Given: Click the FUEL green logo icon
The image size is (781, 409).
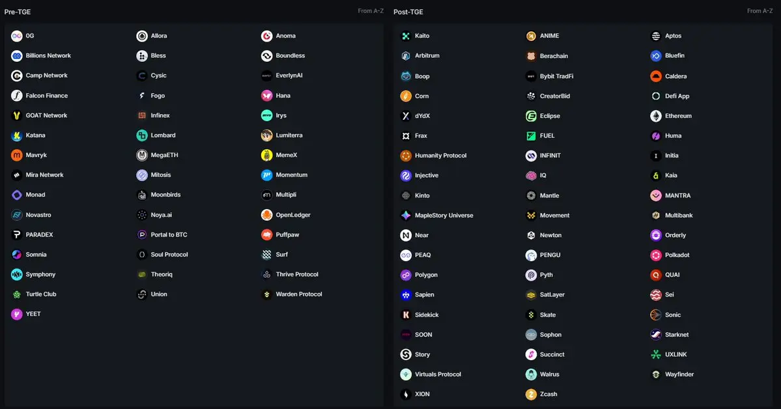Looking at the screenshot, I should coord(531,136).
